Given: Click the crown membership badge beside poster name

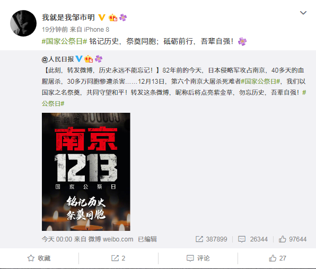Looking at the screenshot, I should (113, 17).
